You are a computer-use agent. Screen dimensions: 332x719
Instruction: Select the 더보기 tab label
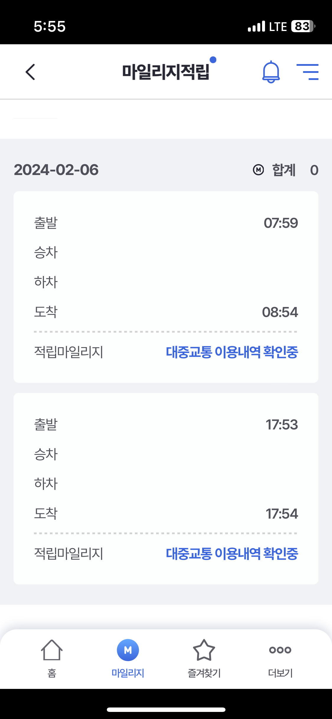click(280, 673)
